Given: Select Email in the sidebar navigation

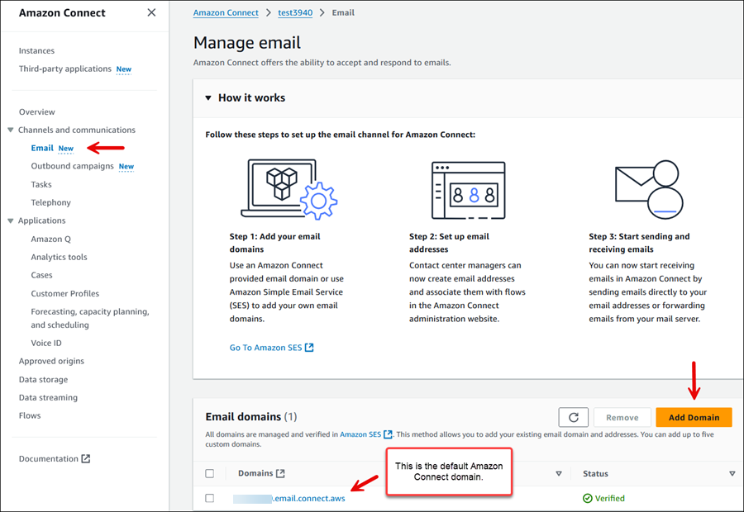Looking at the screenshot, I should [42, 148].
